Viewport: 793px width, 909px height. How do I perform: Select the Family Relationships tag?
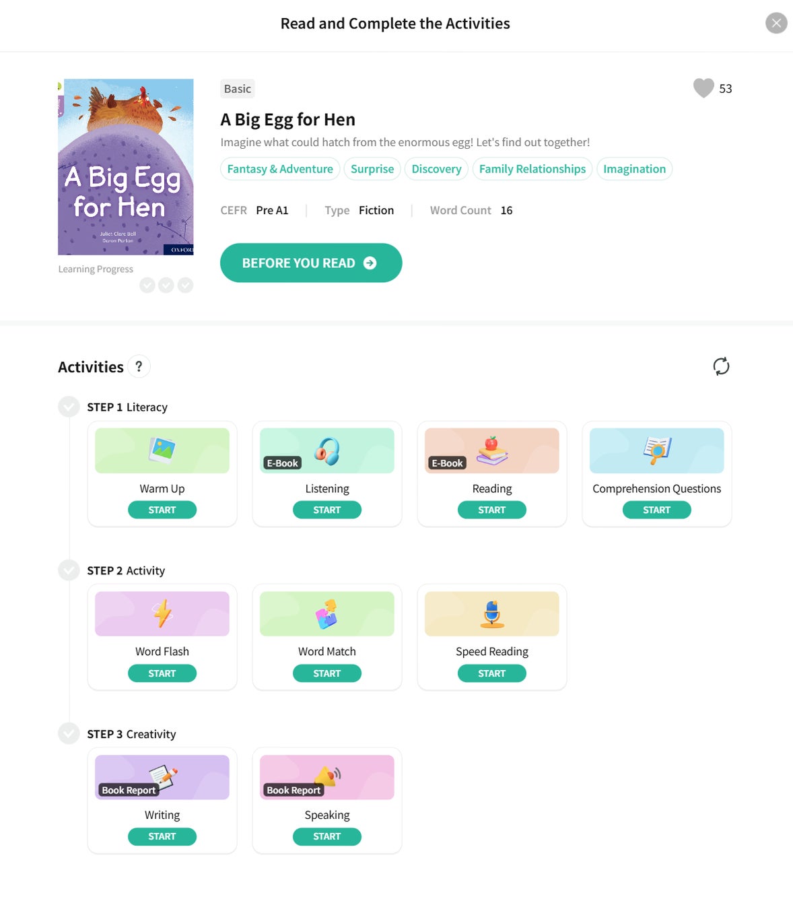coord(532,169)
